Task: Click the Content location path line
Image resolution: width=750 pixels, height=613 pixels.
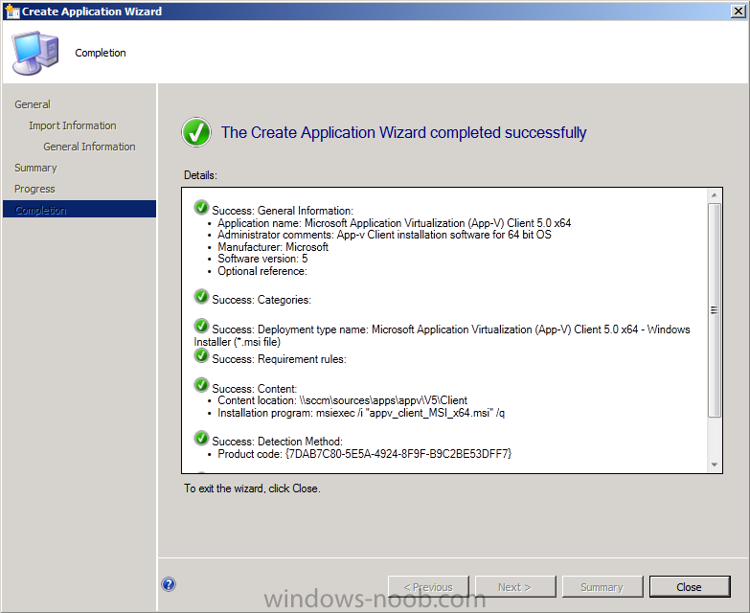Action: 342,400
